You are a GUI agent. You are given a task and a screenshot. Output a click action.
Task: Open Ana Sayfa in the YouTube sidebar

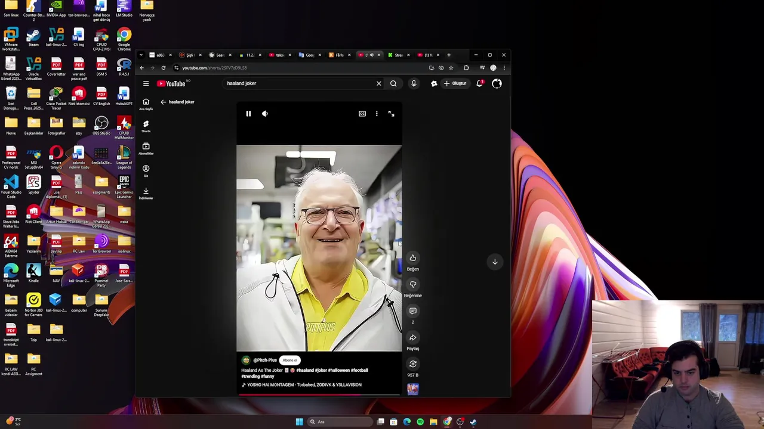(146, 104)
